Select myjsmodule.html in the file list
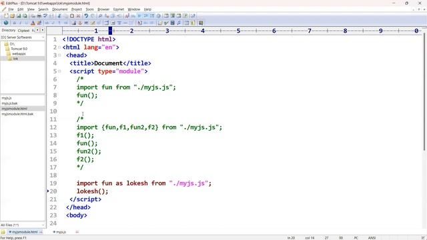Screen dimensions: 427x240 15,109
